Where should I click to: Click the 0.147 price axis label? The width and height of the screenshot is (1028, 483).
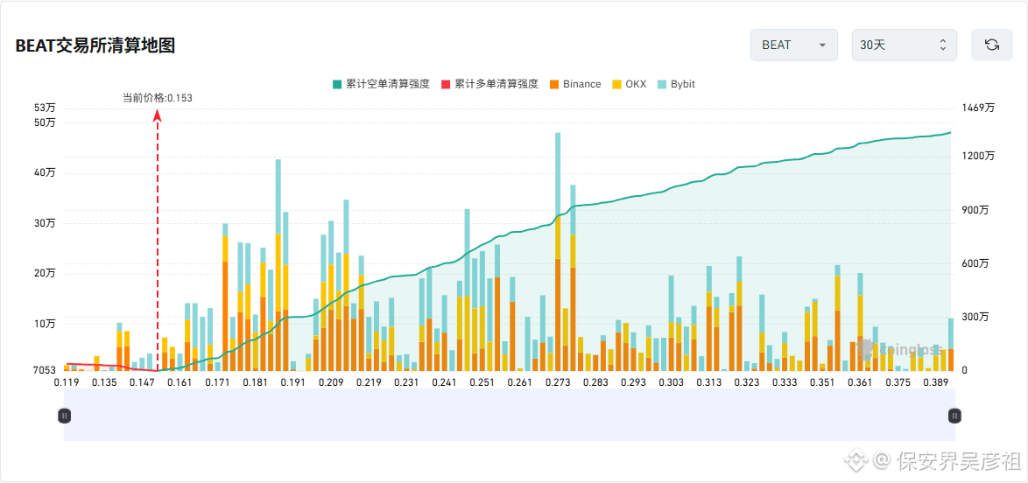pyautogui.click(x=140, y=382)
